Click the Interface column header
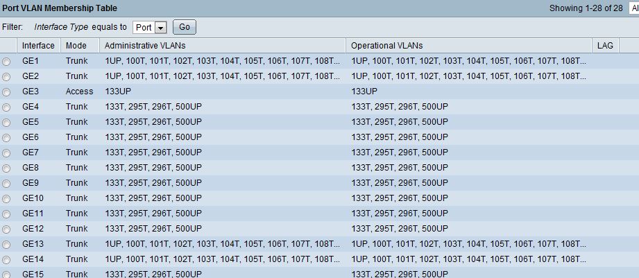The height and width of the screenshot is (278, 639). point(38,46)
